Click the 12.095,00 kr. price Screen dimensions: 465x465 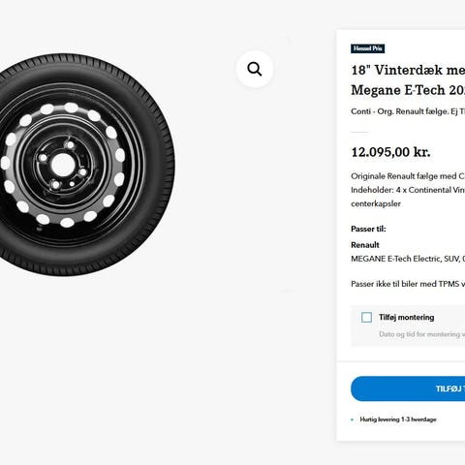[390, 152]
